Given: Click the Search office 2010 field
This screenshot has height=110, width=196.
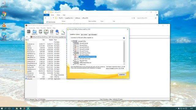Looking at the screenshot, I should [146, 18].
